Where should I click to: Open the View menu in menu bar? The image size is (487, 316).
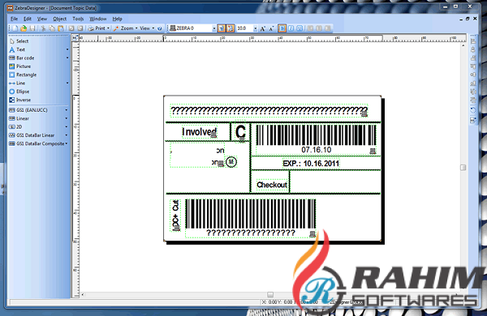point(42,19)
